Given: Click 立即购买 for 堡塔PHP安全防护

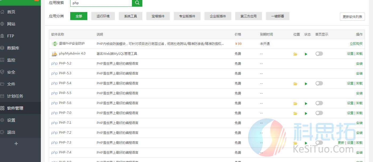Looking at the screenshot, I should 356,44.
